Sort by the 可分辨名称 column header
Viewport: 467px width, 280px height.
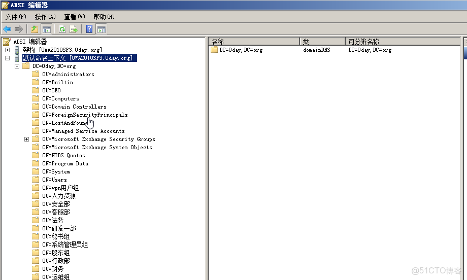coord(403,42)
